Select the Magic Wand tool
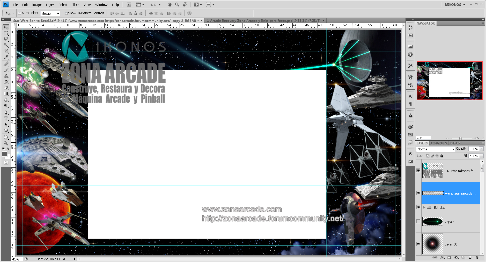 point(6,45)
